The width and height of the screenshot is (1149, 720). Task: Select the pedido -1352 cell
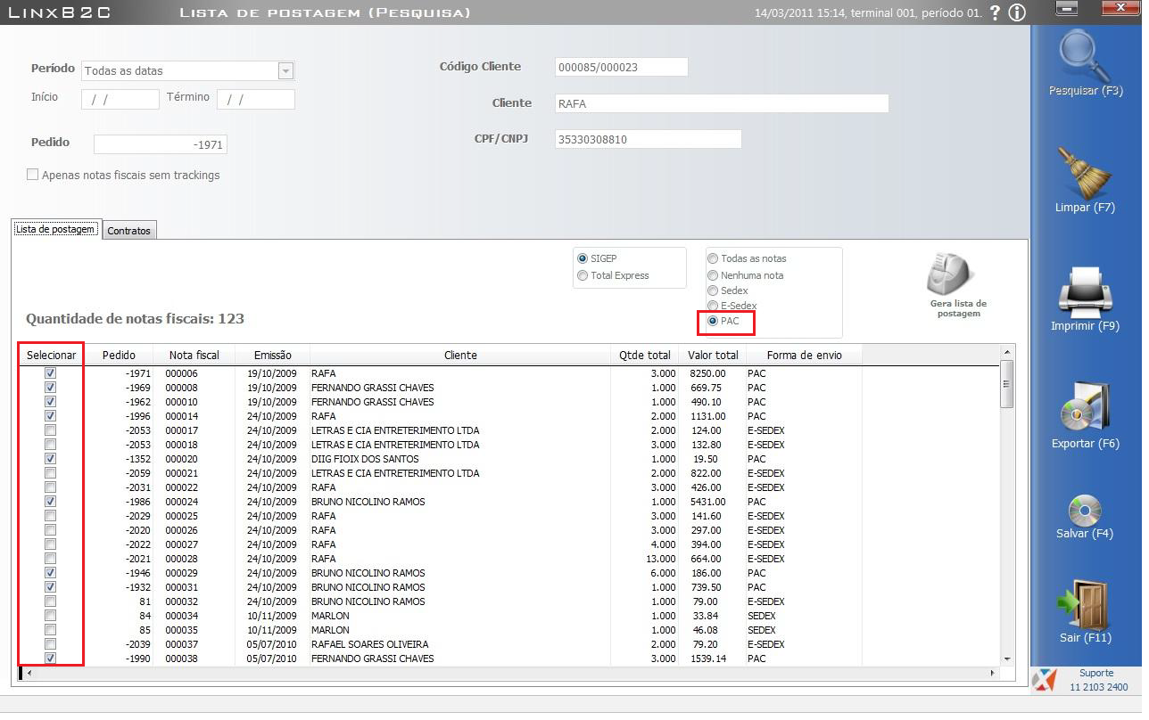[138, 459]
